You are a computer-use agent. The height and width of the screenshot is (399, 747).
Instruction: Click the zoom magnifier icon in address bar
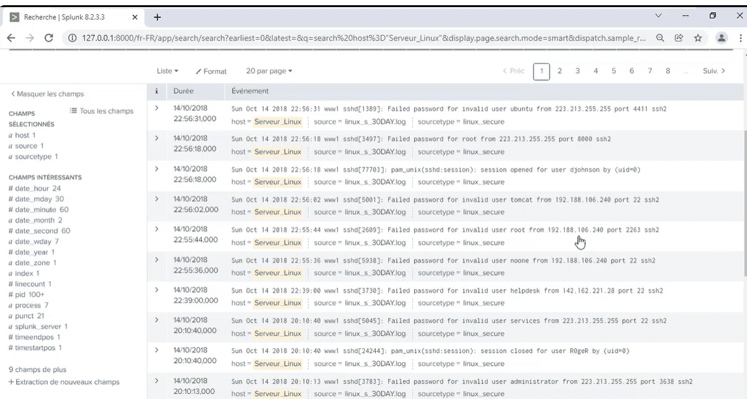tap(660, 38)
